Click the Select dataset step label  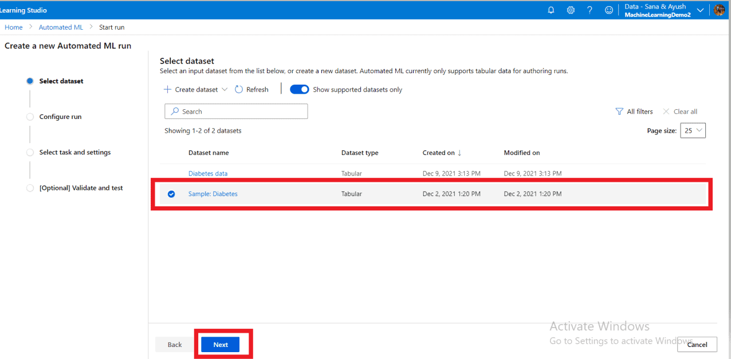(61, 81)
